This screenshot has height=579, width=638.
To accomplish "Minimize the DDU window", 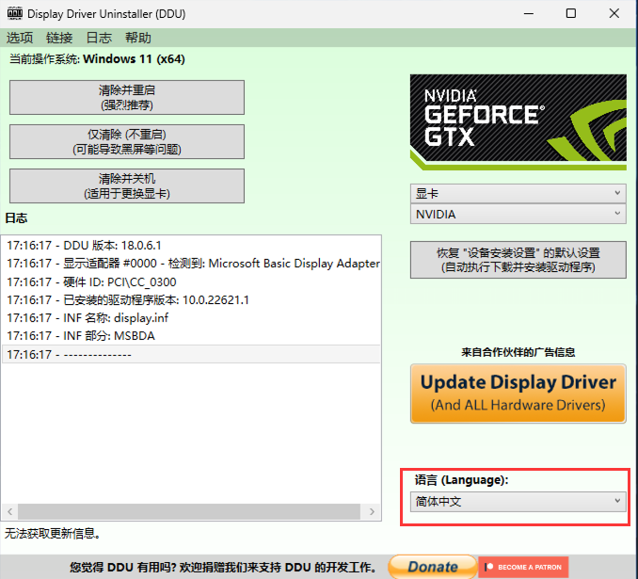I will [x=529, y=13].
